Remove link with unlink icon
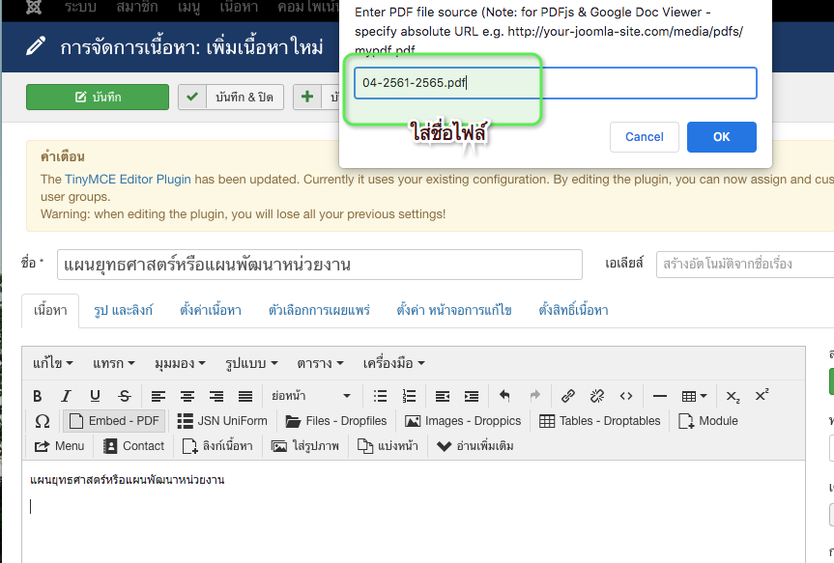 point(597,396)
